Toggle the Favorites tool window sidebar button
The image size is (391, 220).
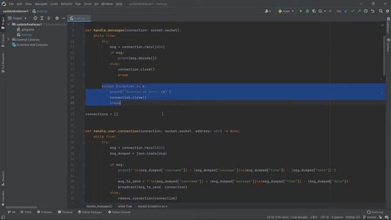(3, 199)
